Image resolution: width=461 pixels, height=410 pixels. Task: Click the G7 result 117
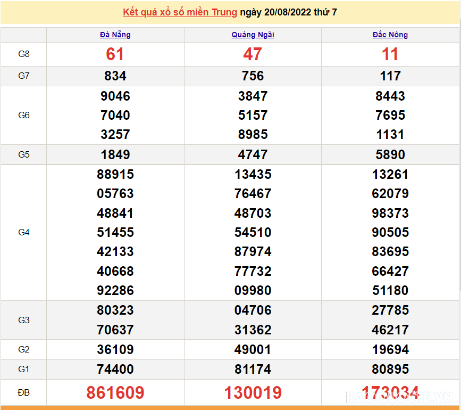390,76
